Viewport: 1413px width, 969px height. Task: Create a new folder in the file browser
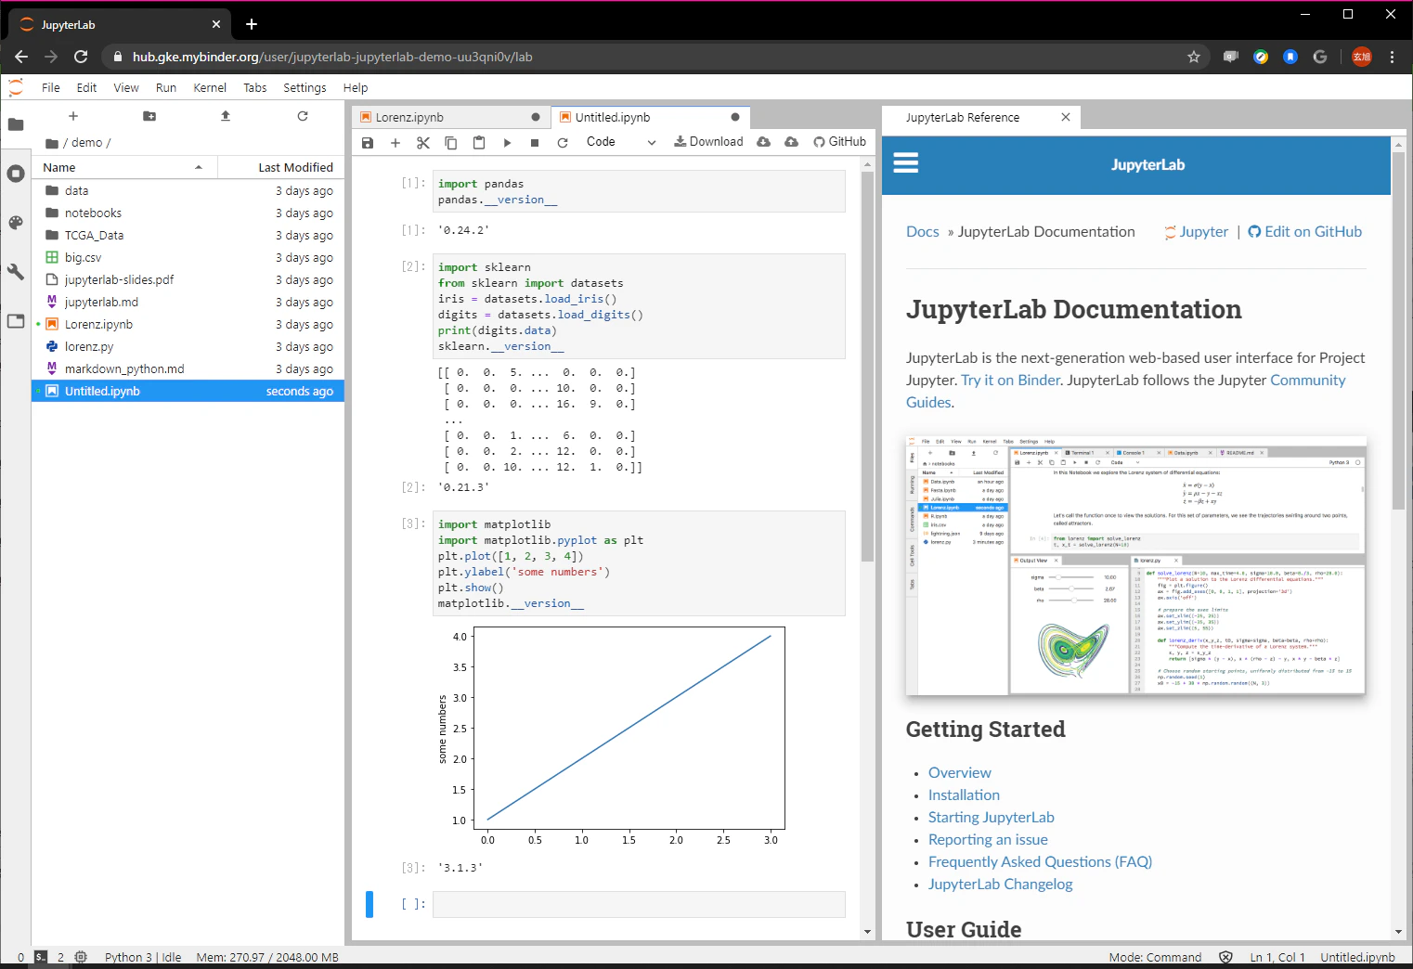(x=149, y=116)
